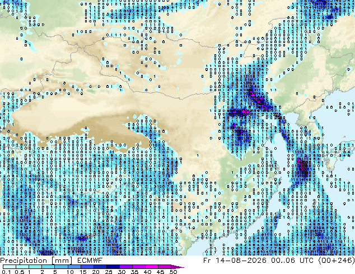Click the '(00+246)' forecast hour text
The width and height of the screenshot is (355, 274).
[337, 261]
